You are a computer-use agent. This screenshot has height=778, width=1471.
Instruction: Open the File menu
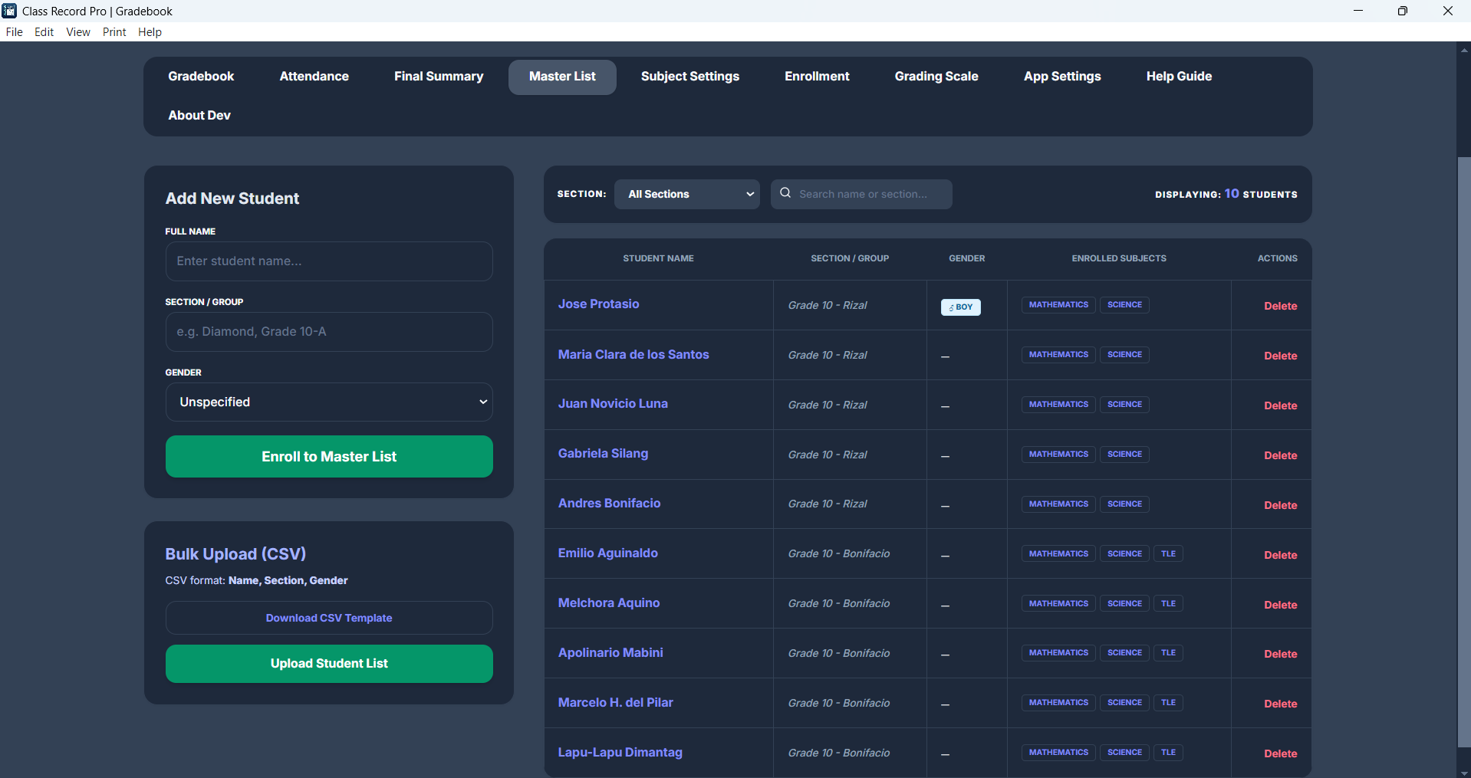(14, 32)
